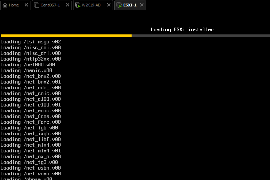The width and height of the screenshot is (270, 180).
Task: Click the ESXI-1 running VM icon
Action: coord(119,5)
